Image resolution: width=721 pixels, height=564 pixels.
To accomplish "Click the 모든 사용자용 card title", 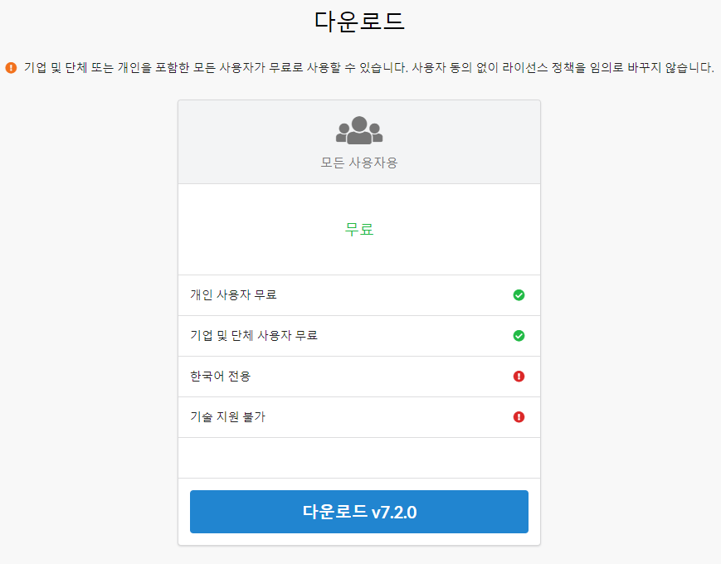I will coord(359,163).
